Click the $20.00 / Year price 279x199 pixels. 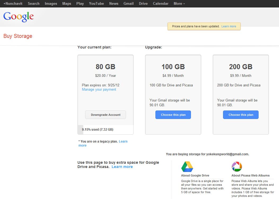tap(106, 76)
